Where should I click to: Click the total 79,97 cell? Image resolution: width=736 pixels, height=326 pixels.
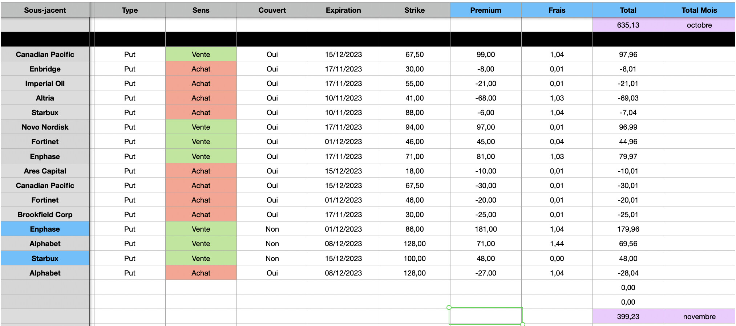(x=628, y=156)
